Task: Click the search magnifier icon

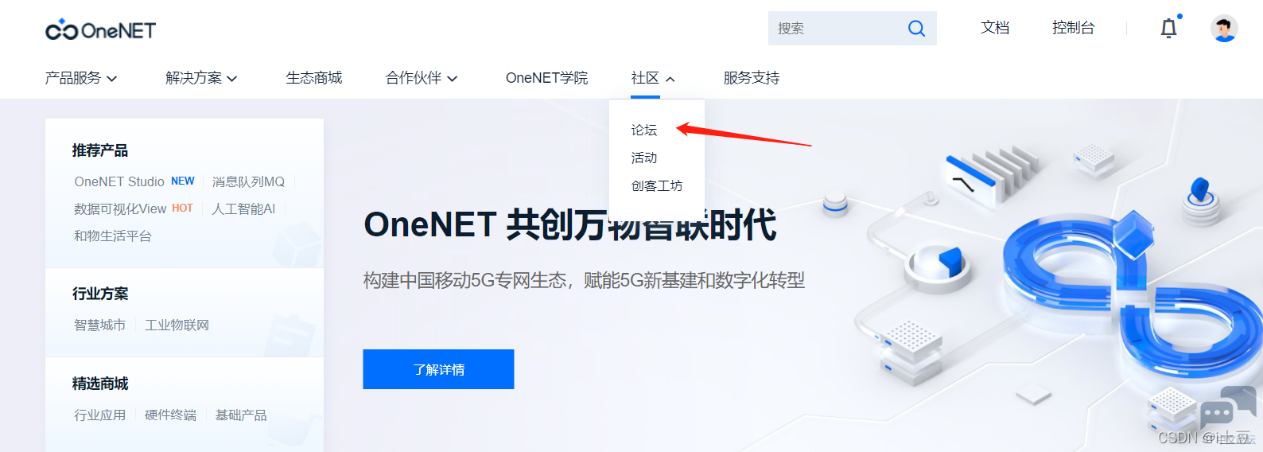Action: pos(916,29)
